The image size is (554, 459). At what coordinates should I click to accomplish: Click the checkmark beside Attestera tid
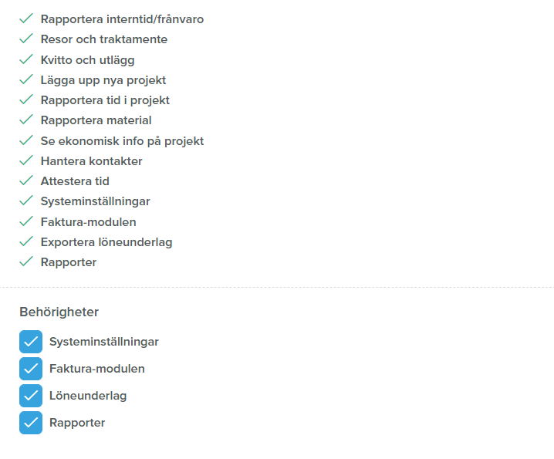point(26,181)
